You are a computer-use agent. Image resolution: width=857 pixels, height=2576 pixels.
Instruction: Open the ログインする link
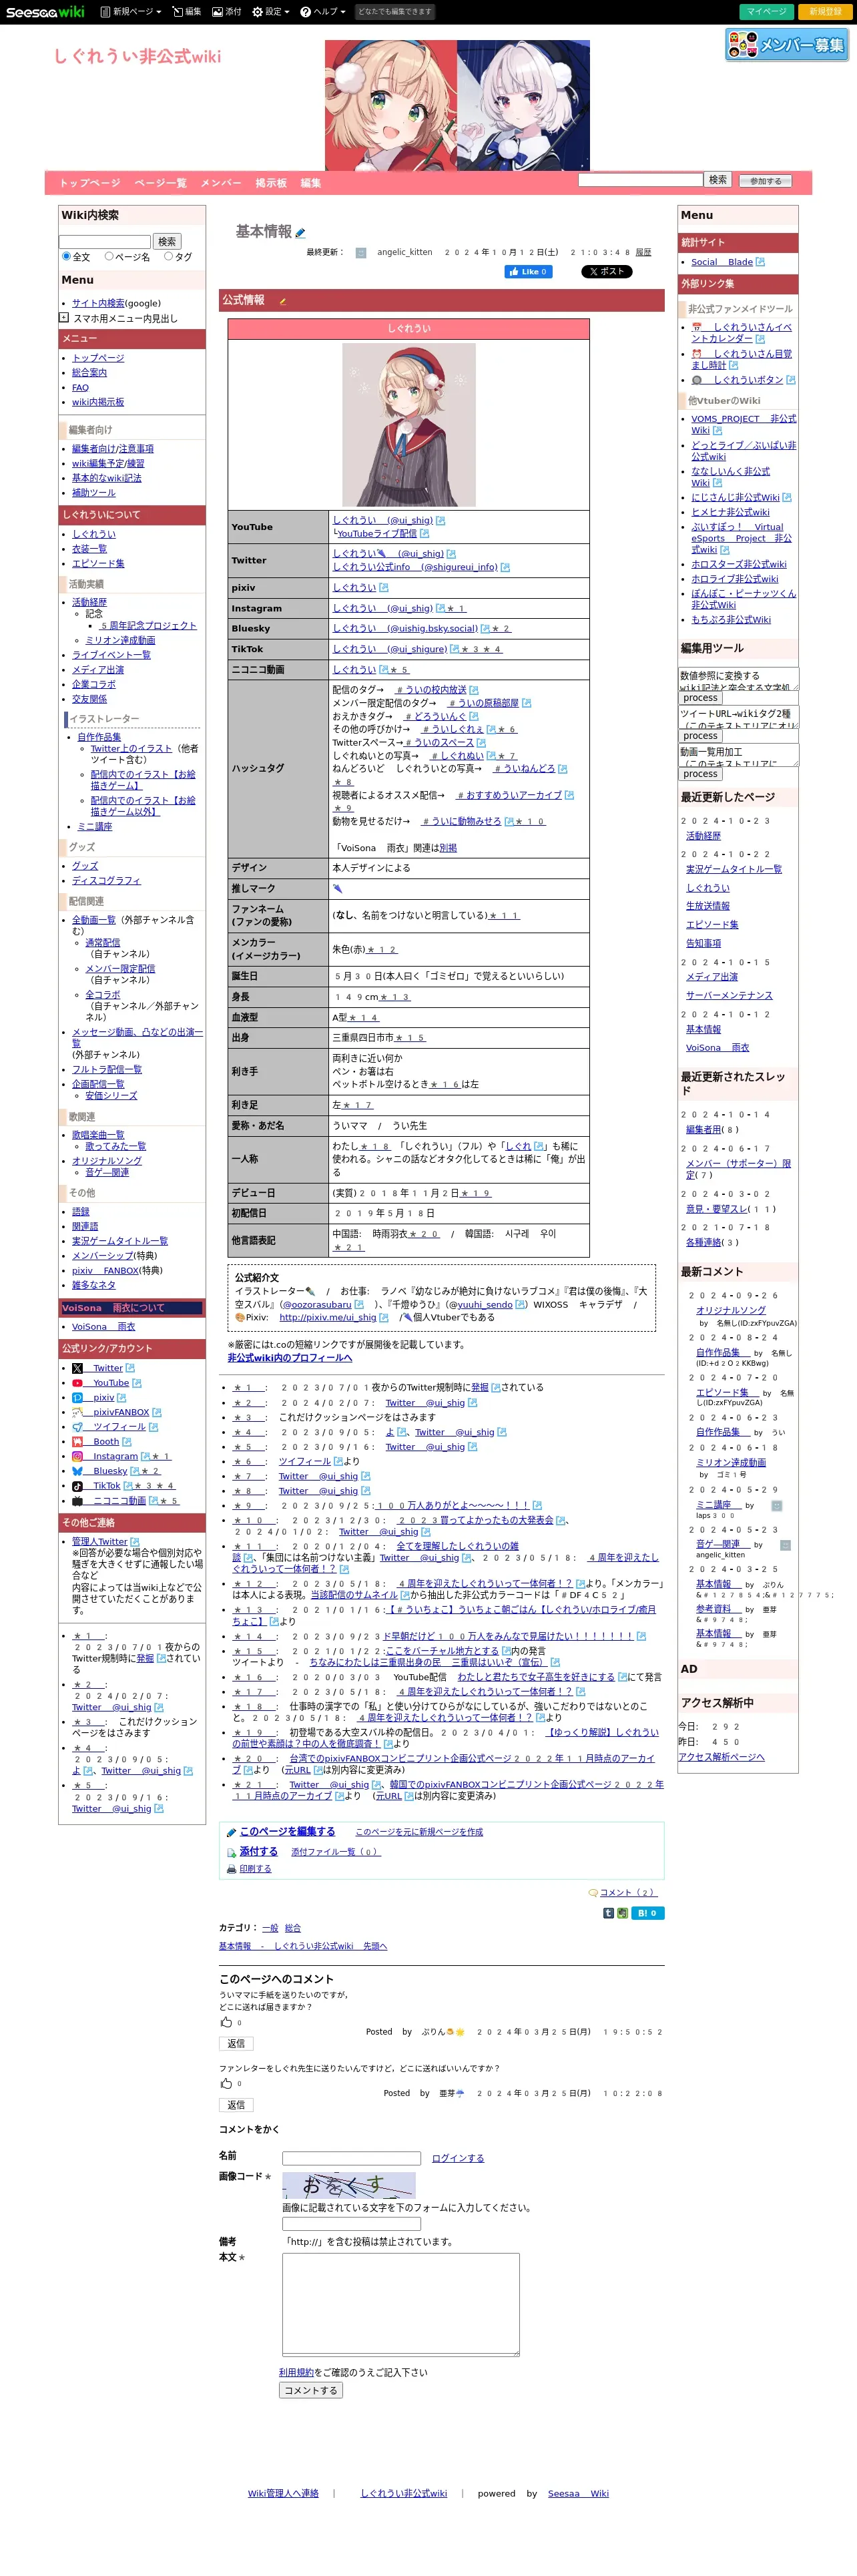point(458,2158)
